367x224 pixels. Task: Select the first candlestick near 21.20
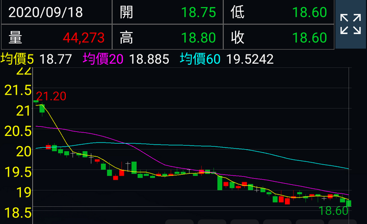36,101
